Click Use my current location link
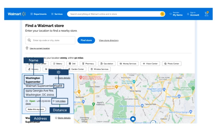The width and height of the screenshot is (217, 129). (x=40, y=48)
